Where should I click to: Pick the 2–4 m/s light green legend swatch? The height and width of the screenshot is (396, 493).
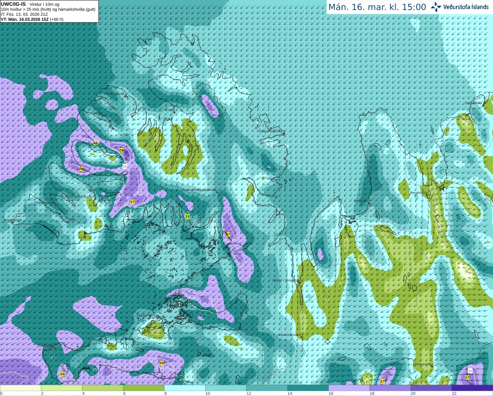pyautogui.click(x=62, y=388)
